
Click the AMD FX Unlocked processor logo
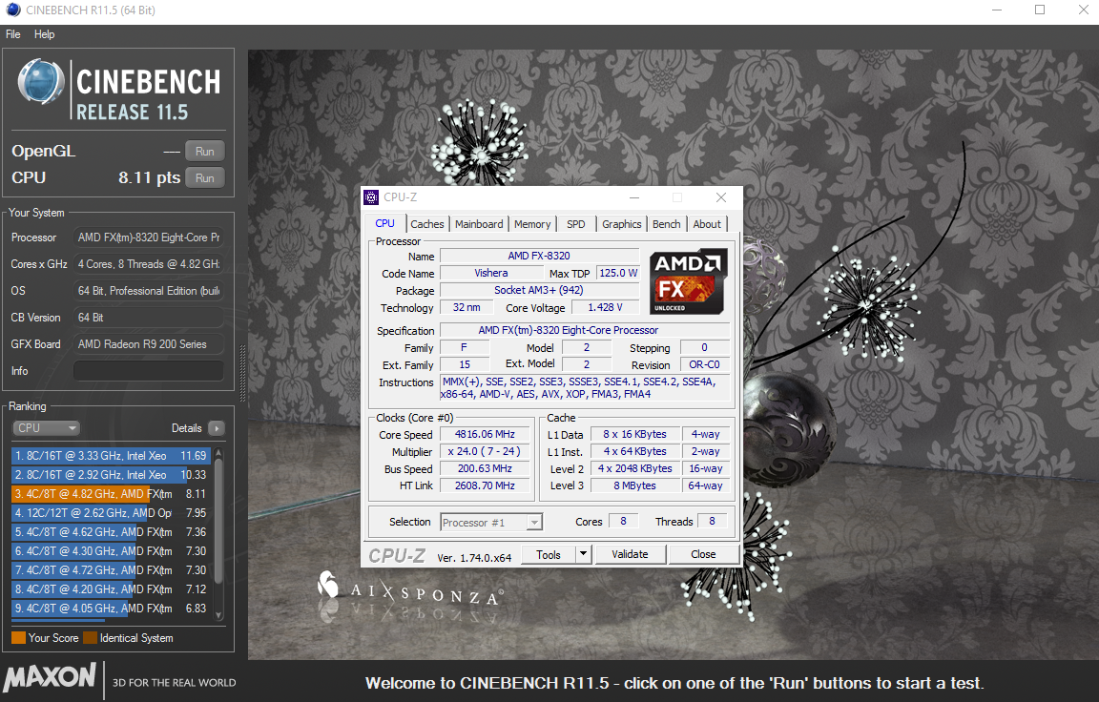point(688,281)
